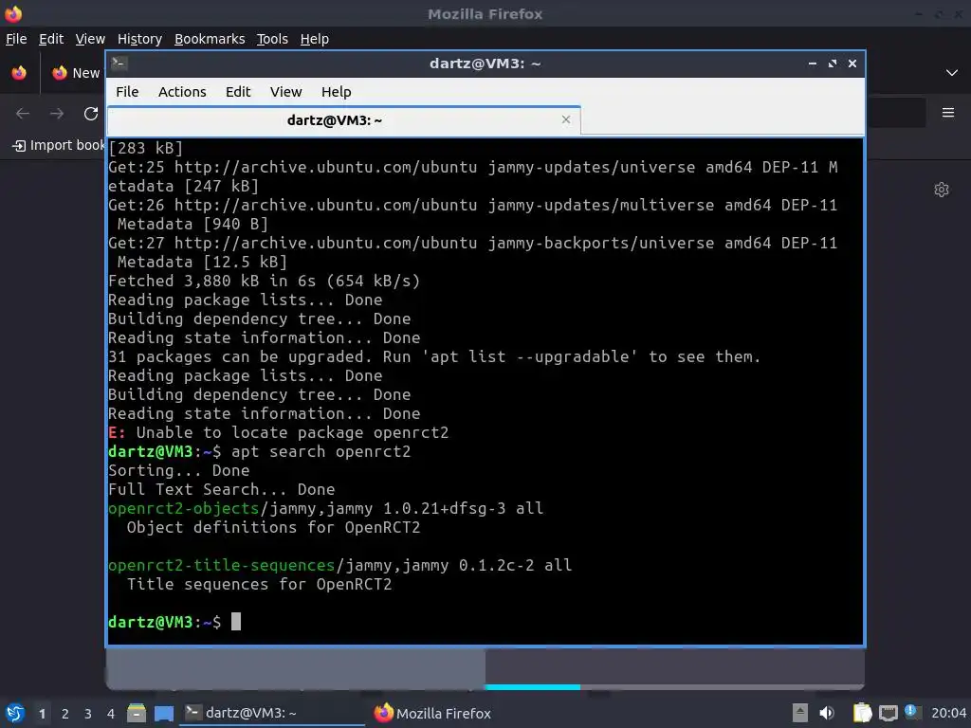Open the file manager from taskbar
This screenshot has height=728, width=971.
pos(137,713)
